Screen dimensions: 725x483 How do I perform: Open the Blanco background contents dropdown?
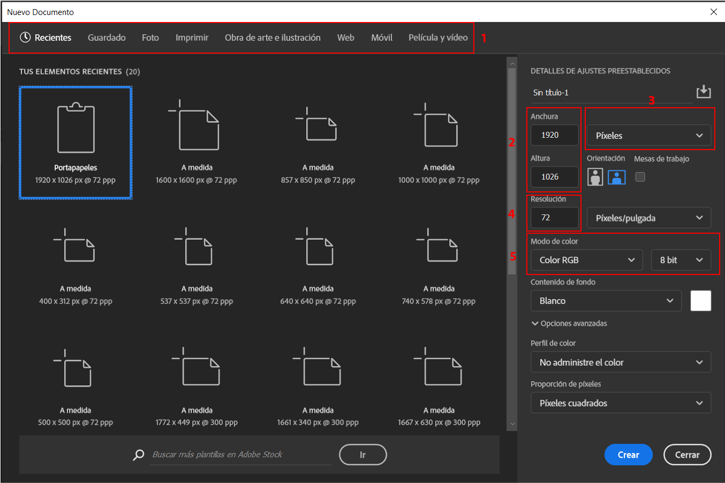tap(606, 301)
